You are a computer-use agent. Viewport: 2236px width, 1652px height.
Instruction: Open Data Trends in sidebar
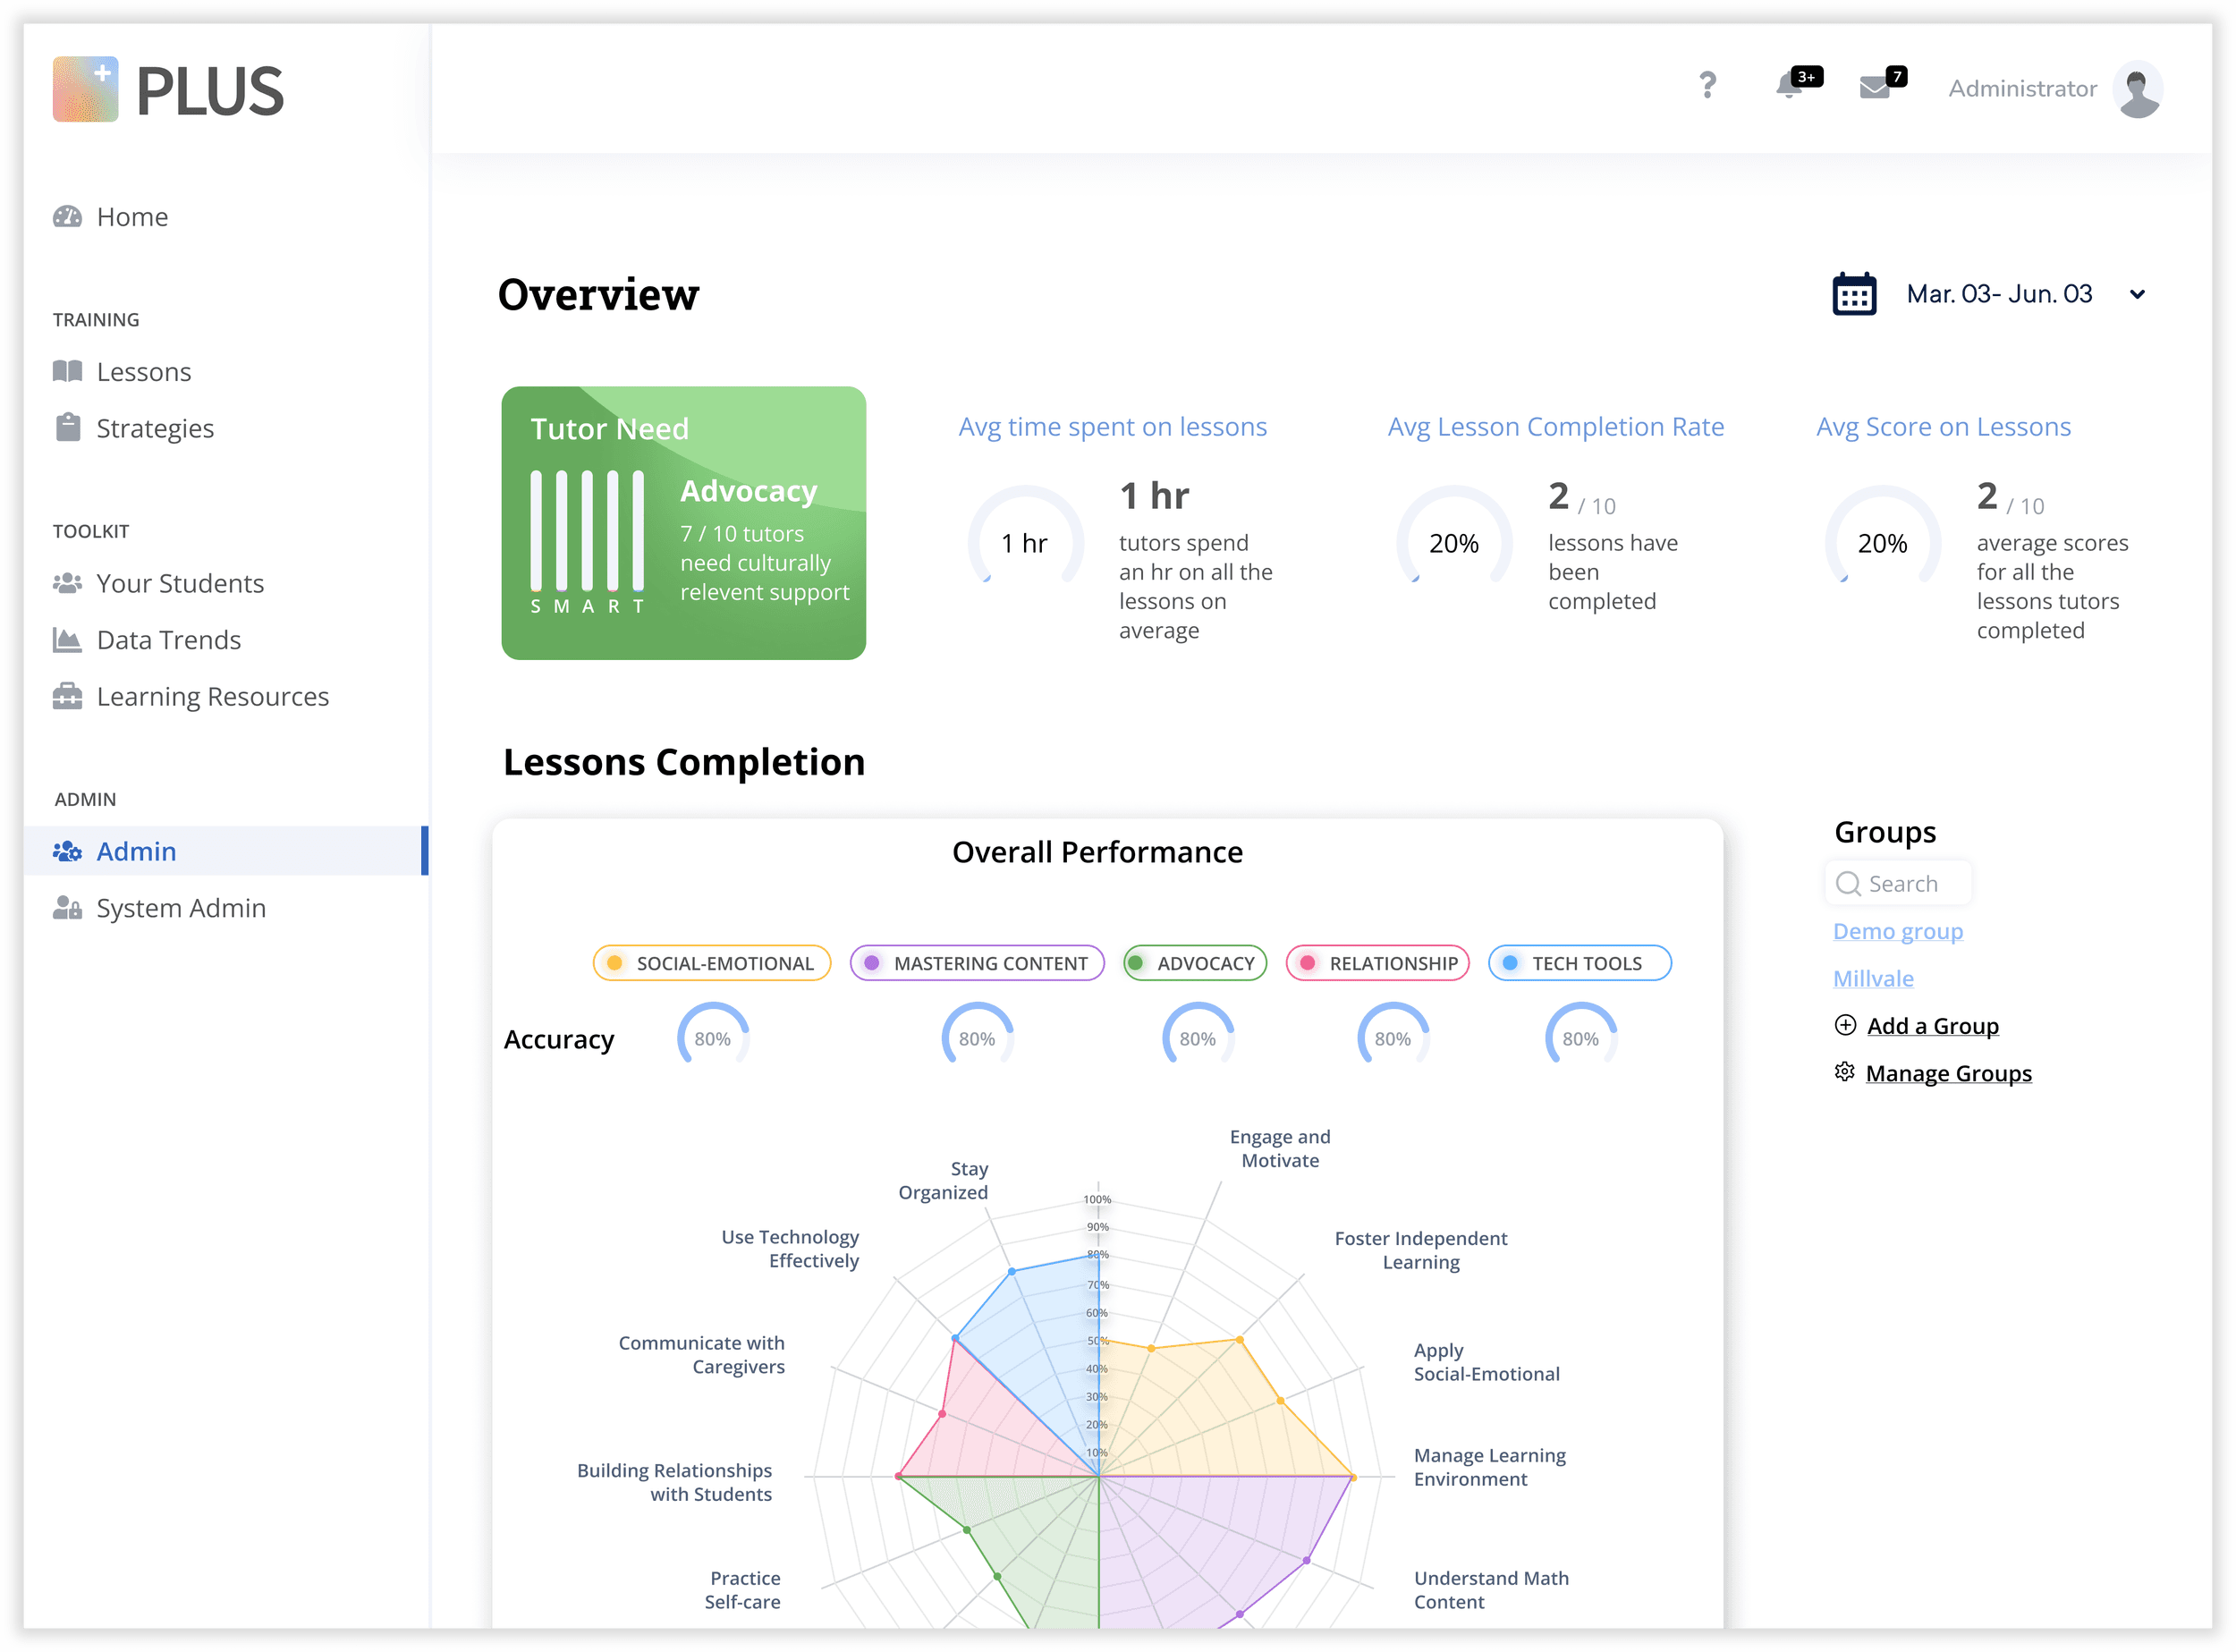[x=168, y=640]
